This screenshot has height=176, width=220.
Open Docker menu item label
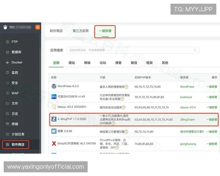(x=17, y=62)
